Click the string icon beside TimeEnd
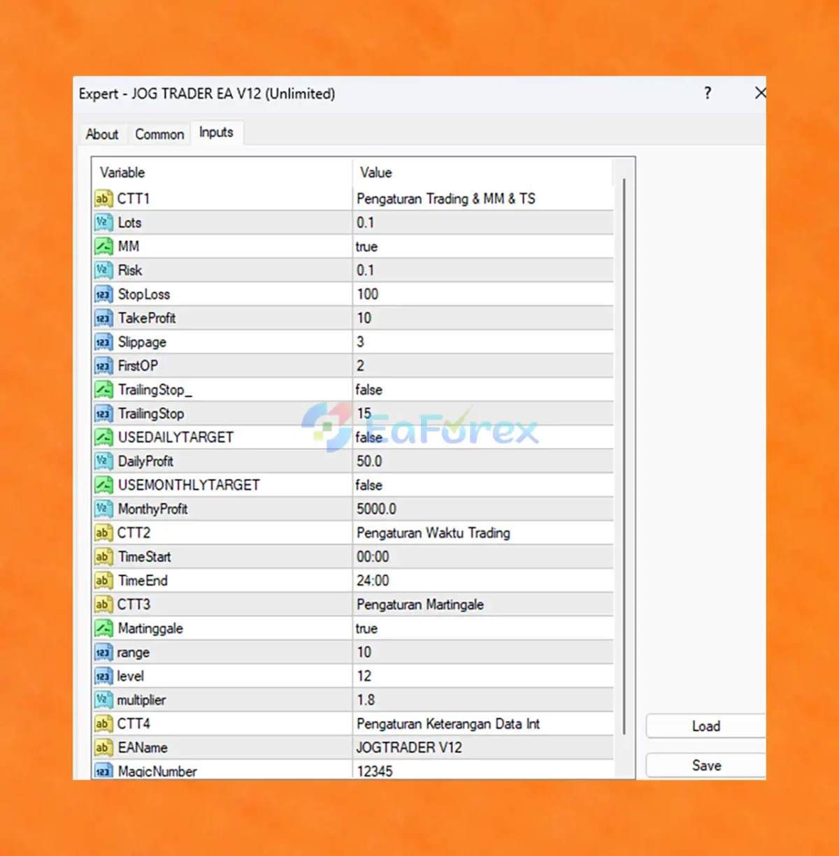Screen dimensions: 839x856 tap(103, 581)
